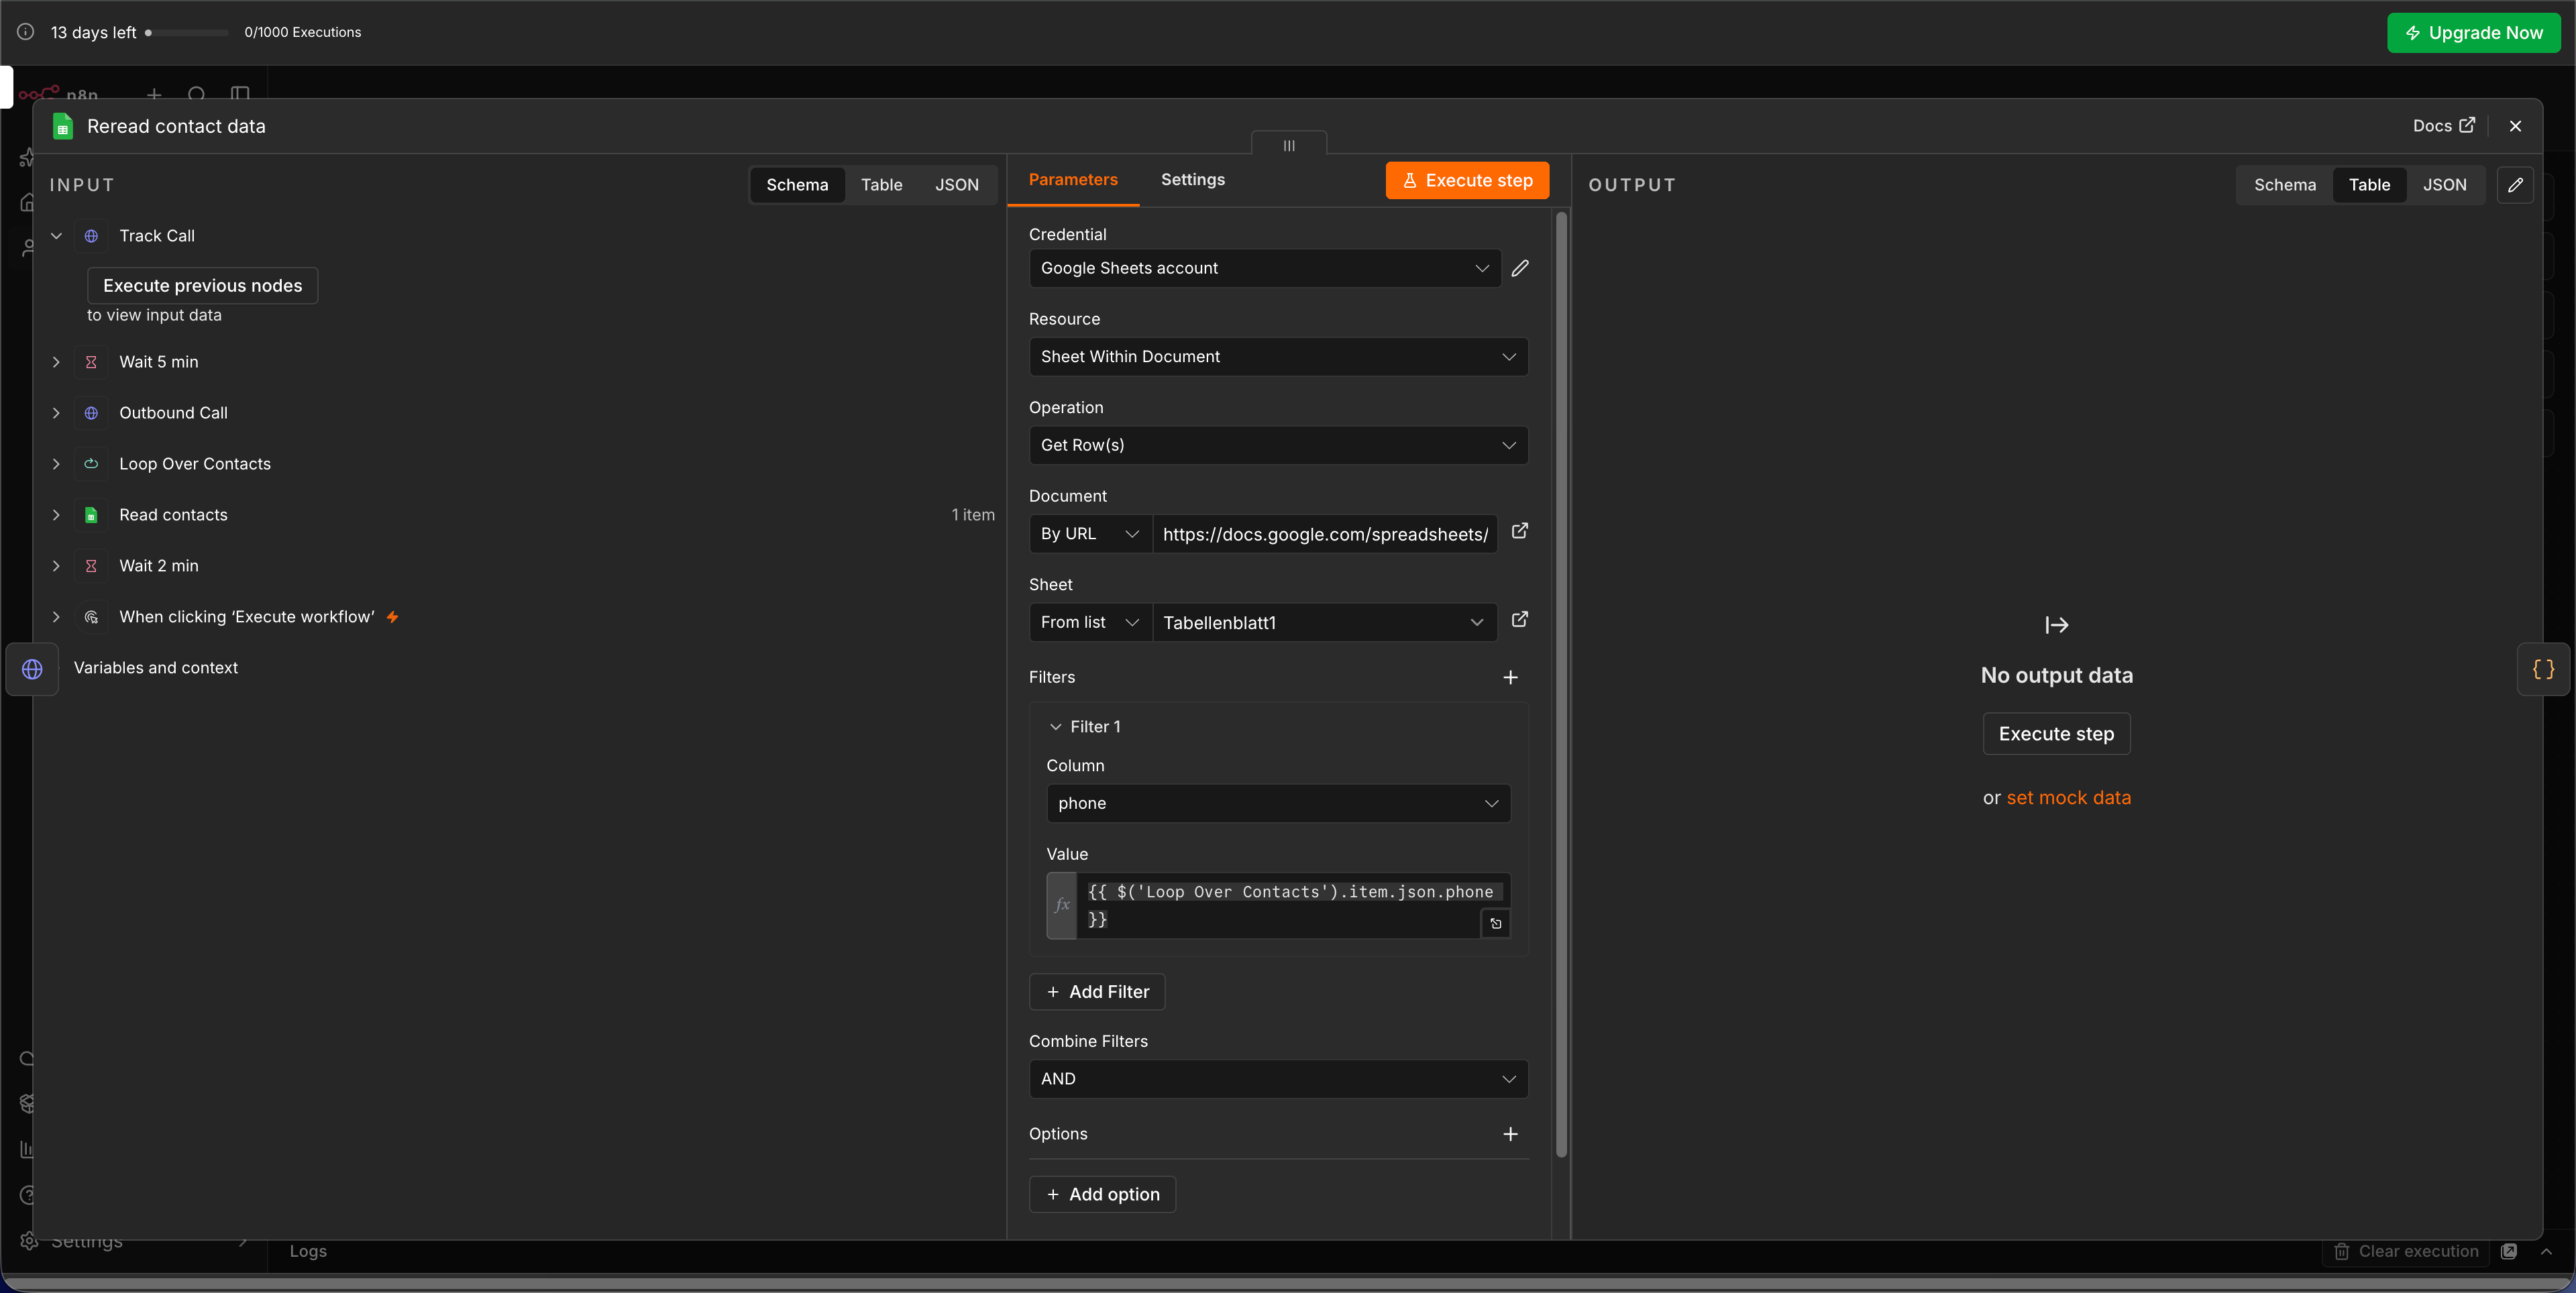
Task: Open the Combine Filters AND dropdown
Action: [1278, 1079]
